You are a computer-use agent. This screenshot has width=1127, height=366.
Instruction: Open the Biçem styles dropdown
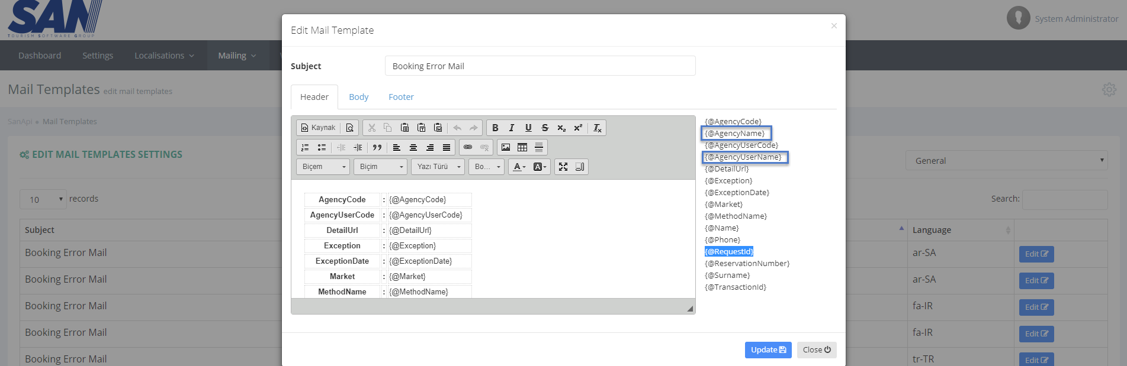(323, 167)
